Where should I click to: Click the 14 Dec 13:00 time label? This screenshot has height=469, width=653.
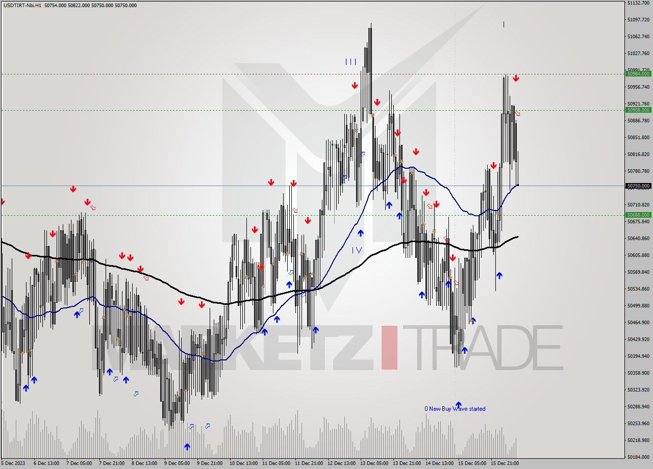point(439,463)
